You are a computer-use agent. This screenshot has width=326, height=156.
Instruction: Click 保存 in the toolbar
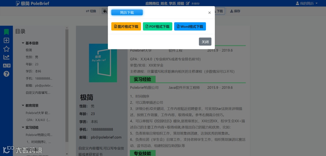pyautogui.click(x=235, y=11)
